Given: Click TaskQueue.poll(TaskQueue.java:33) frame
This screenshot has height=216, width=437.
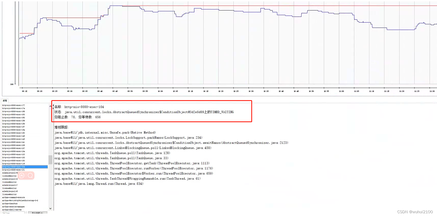Looking at the screenshot, I should [111, 158].
